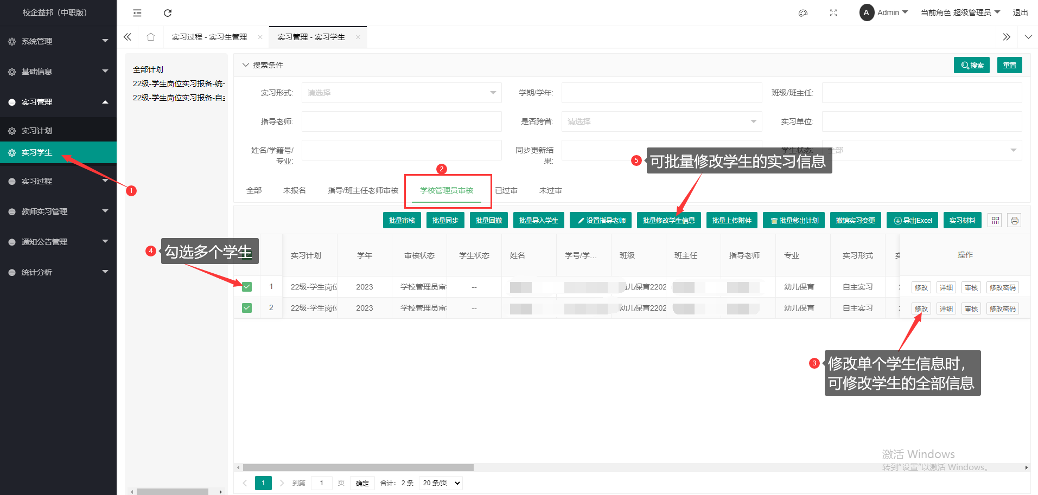Click the horizontal table scrollbar

358,467
